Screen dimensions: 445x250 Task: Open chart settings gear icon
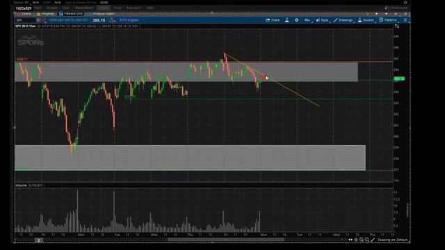pyautogui.click(x=297, y=20)
